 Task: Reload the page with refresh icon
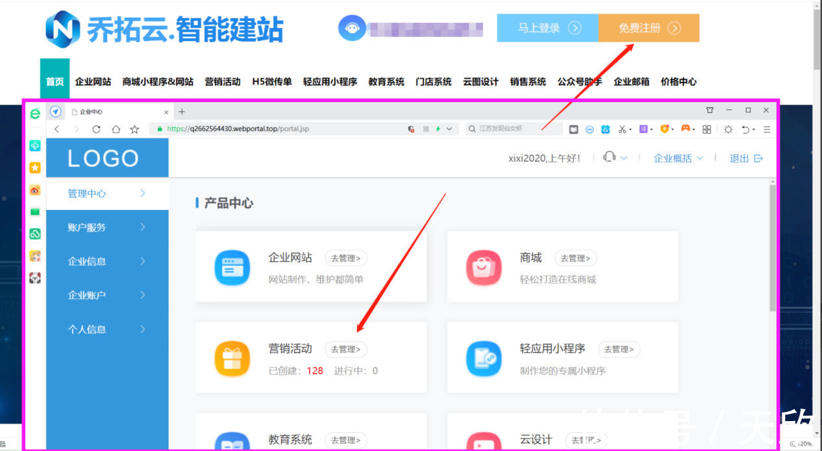click(x=97, y=129)
